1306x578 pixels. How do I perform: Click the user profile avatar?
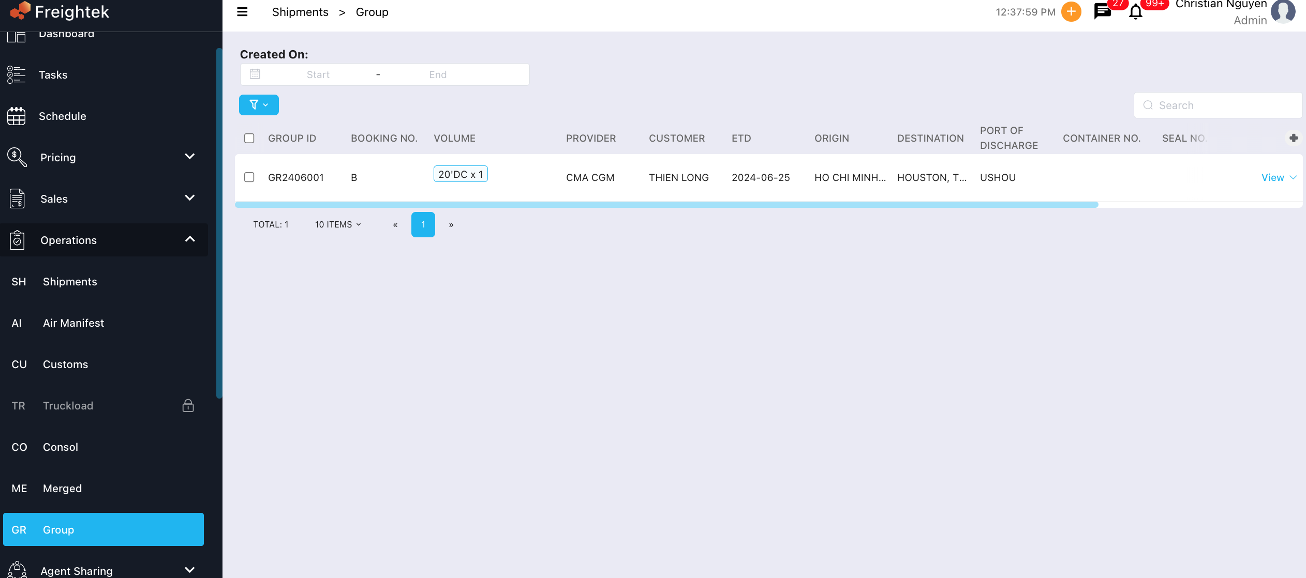[1283, 11]
